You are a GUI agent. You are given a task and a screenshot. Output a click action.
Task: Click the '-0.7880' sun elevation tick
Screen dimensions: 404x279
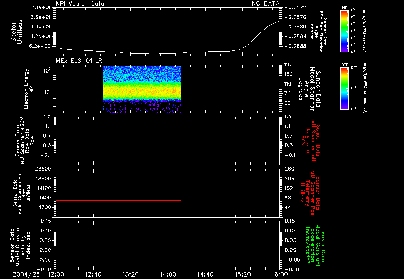point(296,27)
